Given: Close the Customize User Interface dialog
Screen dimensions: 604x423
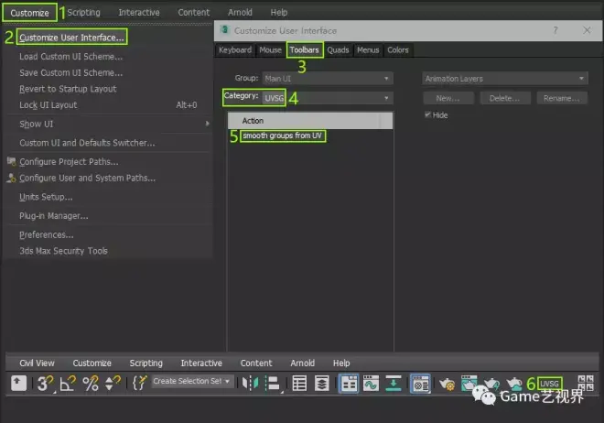Looking at the screenshot, I should click(587, 30).
